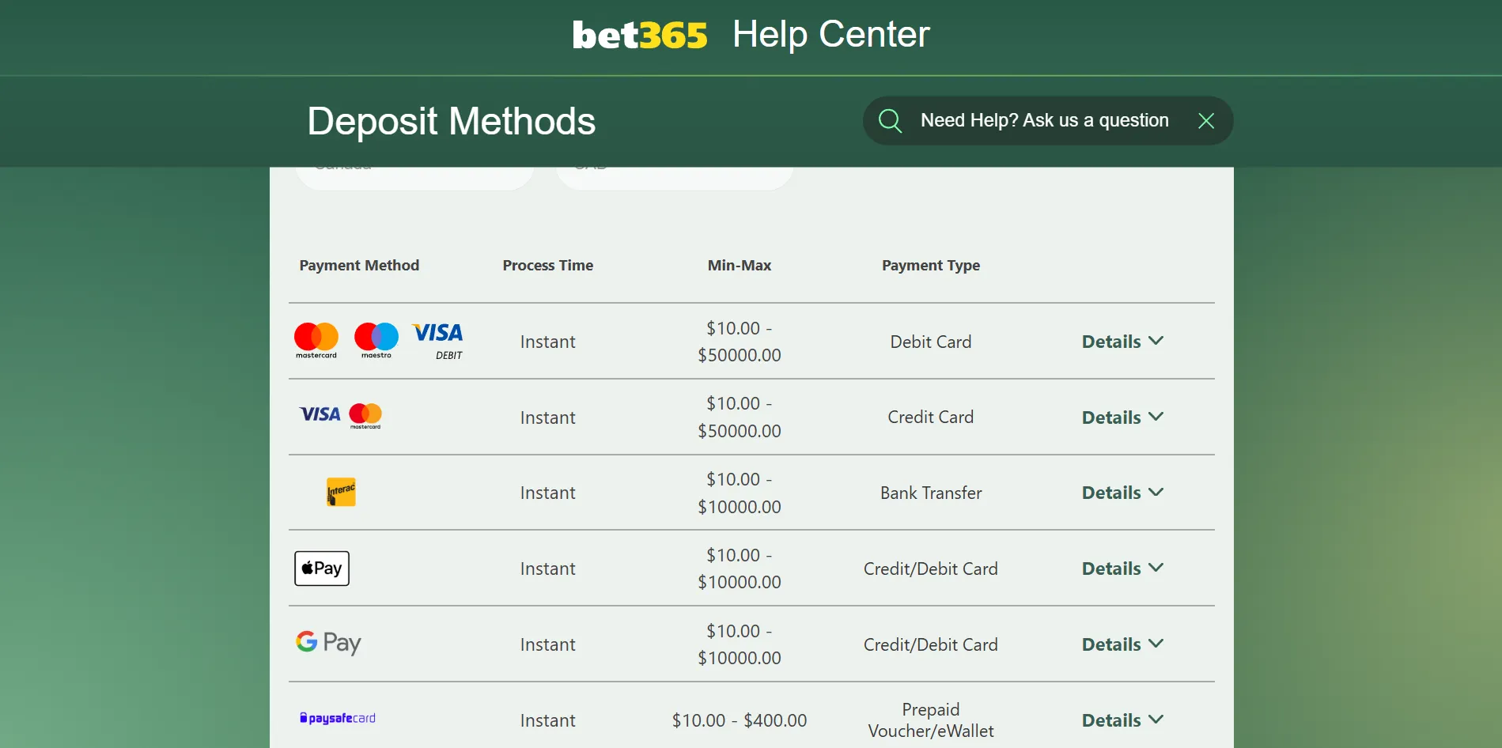The image size is (1502, 748).
Task: Focus the Ask us a question field
Action: pyautogui.click(x=1044, y=121)
